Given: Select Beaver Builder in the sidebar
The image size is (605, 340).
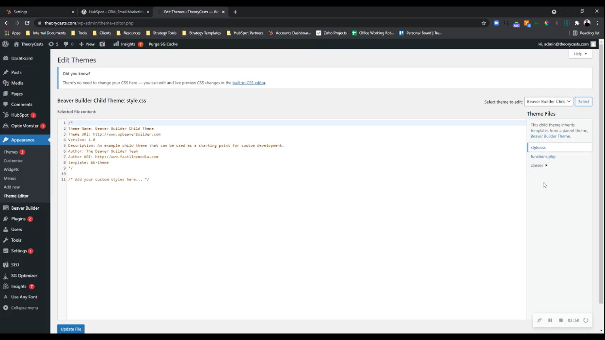Looking at the screenshot, I should pos(25,208).
